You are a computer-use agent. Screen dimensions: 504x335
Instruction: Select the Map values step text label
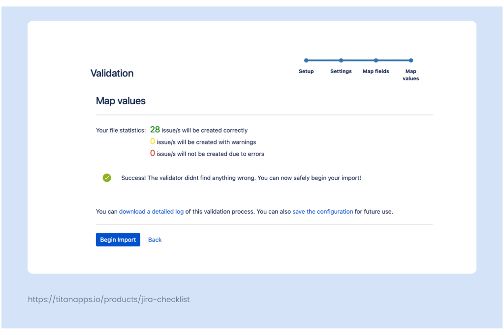coord(411,75)
